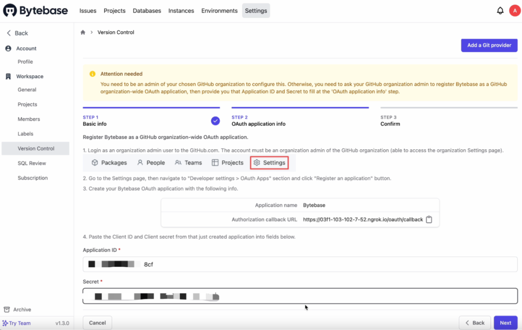Click the Bytebase logo in header

click(35, 11)
